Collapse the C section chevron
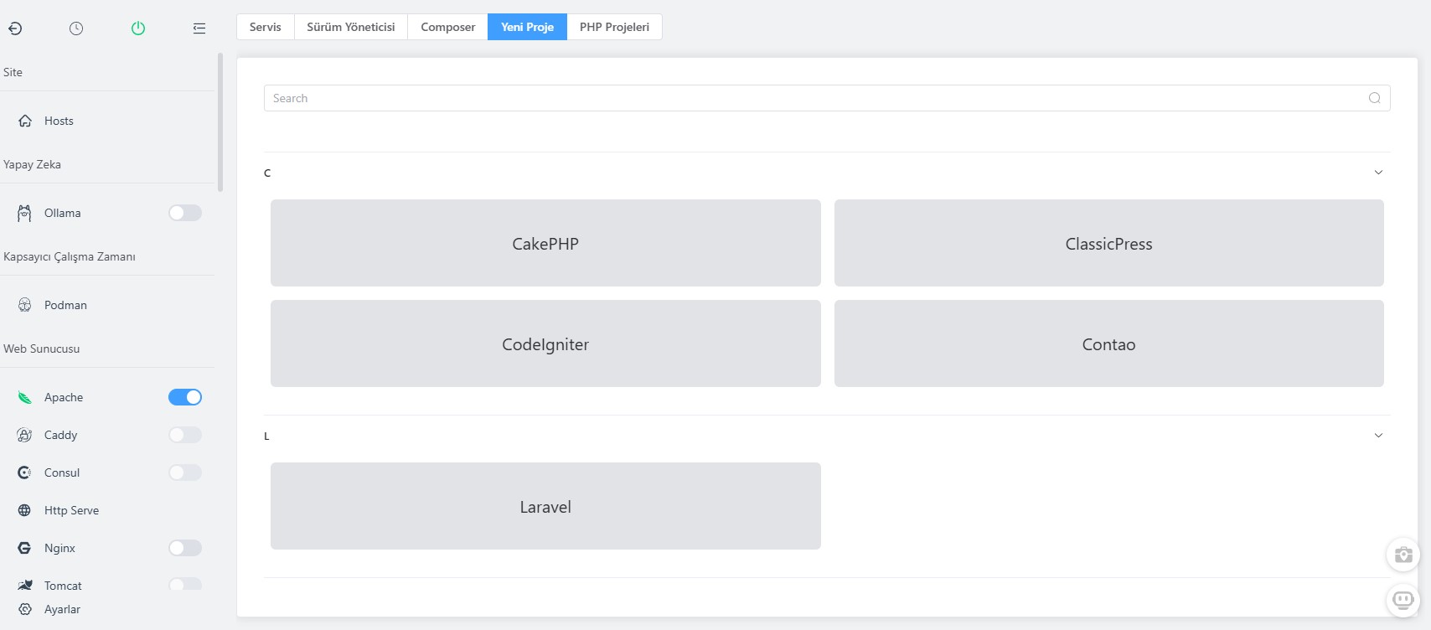The image size is (1431, 630). coord(1378,173)
